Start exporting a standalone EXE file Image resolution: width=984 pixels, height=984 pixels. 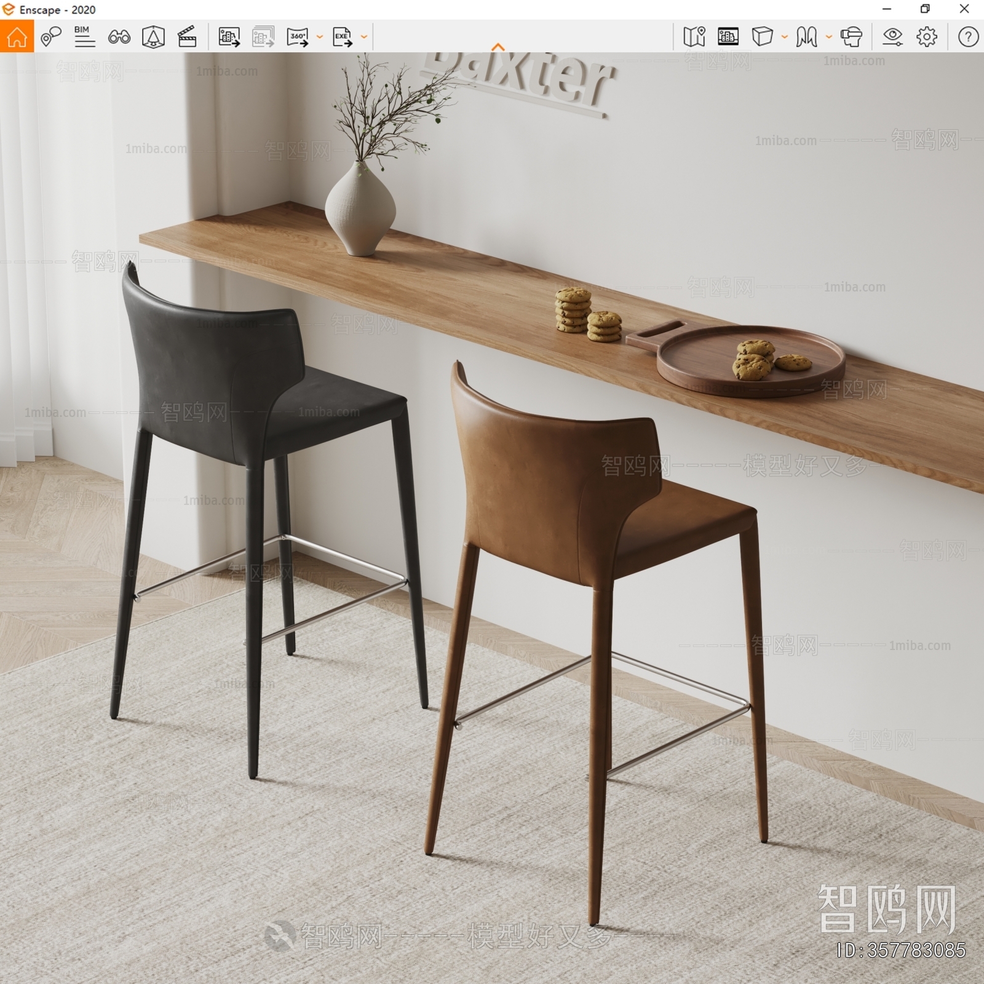pyautogui.click(x=341, y=38)
